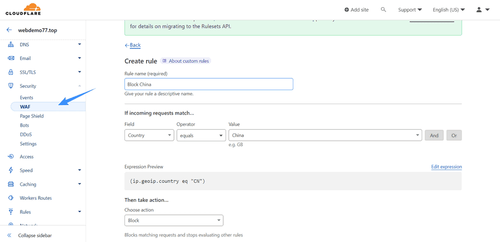Open the Operator dropdown set to equals
Image resolution: width=500 pixels, height=242 pixels.
pyautogui.click(x=201, y=135)
